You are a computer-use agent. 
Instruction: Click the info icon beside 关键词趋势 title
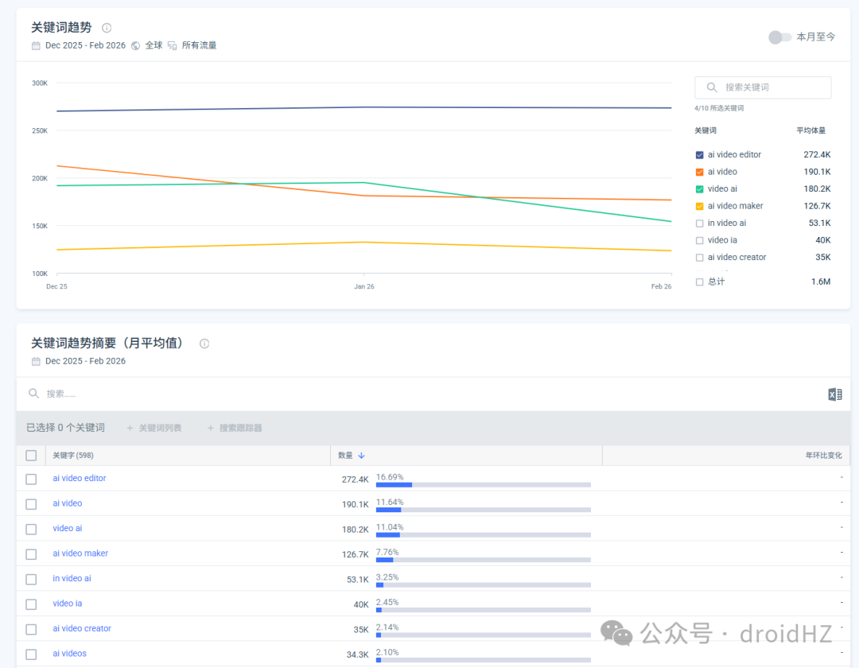pos(107,28)
